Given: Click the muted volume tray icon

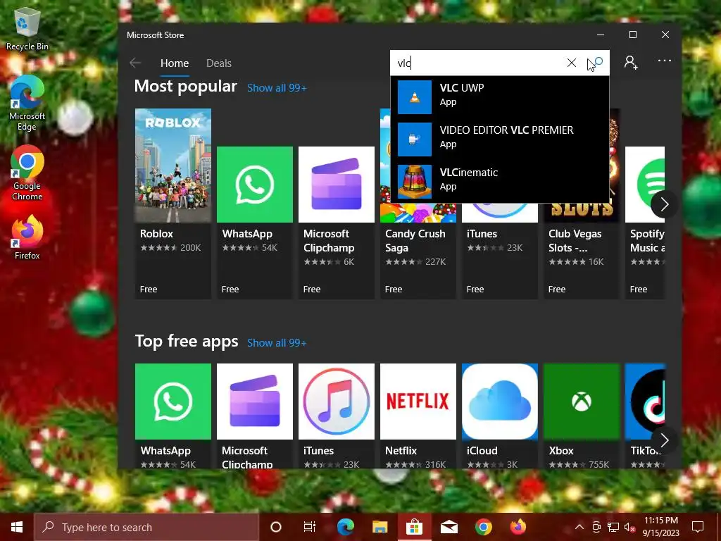Looking at the screenshot, I should tap(629, 527).
